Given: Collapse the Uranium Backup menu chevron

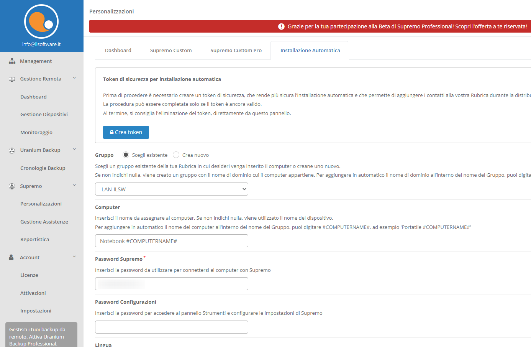Looking at the screenshot, I should 74,150.
